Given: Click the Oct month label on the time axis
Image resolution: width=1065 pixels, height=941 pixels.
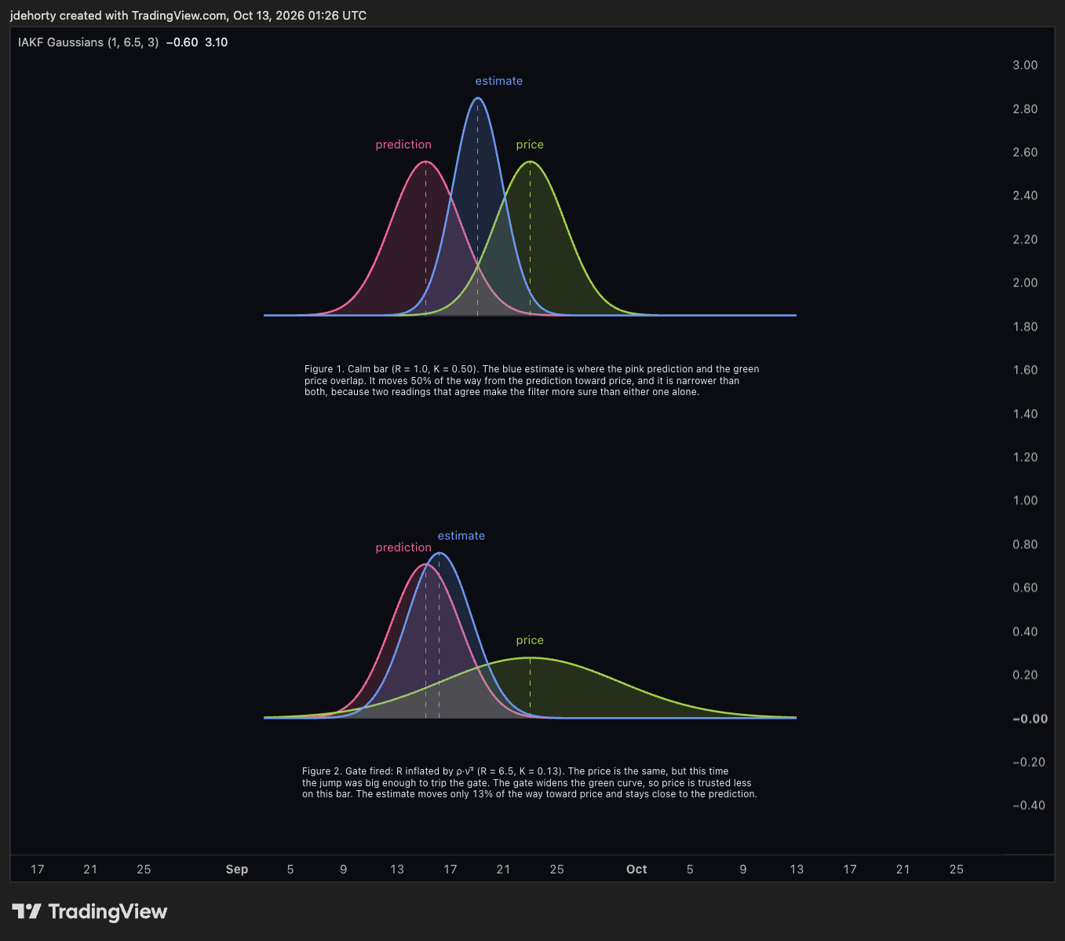Looking at the screenshot, I should point(636,870).
